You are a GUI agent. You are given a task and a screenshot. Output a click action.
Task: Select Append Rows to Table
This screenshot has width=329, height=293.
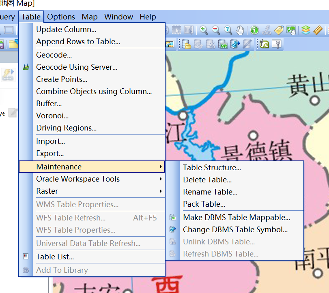coord(92,41)
